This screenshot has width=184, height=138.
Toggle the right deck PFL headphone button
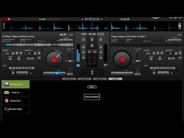point(105,66)
